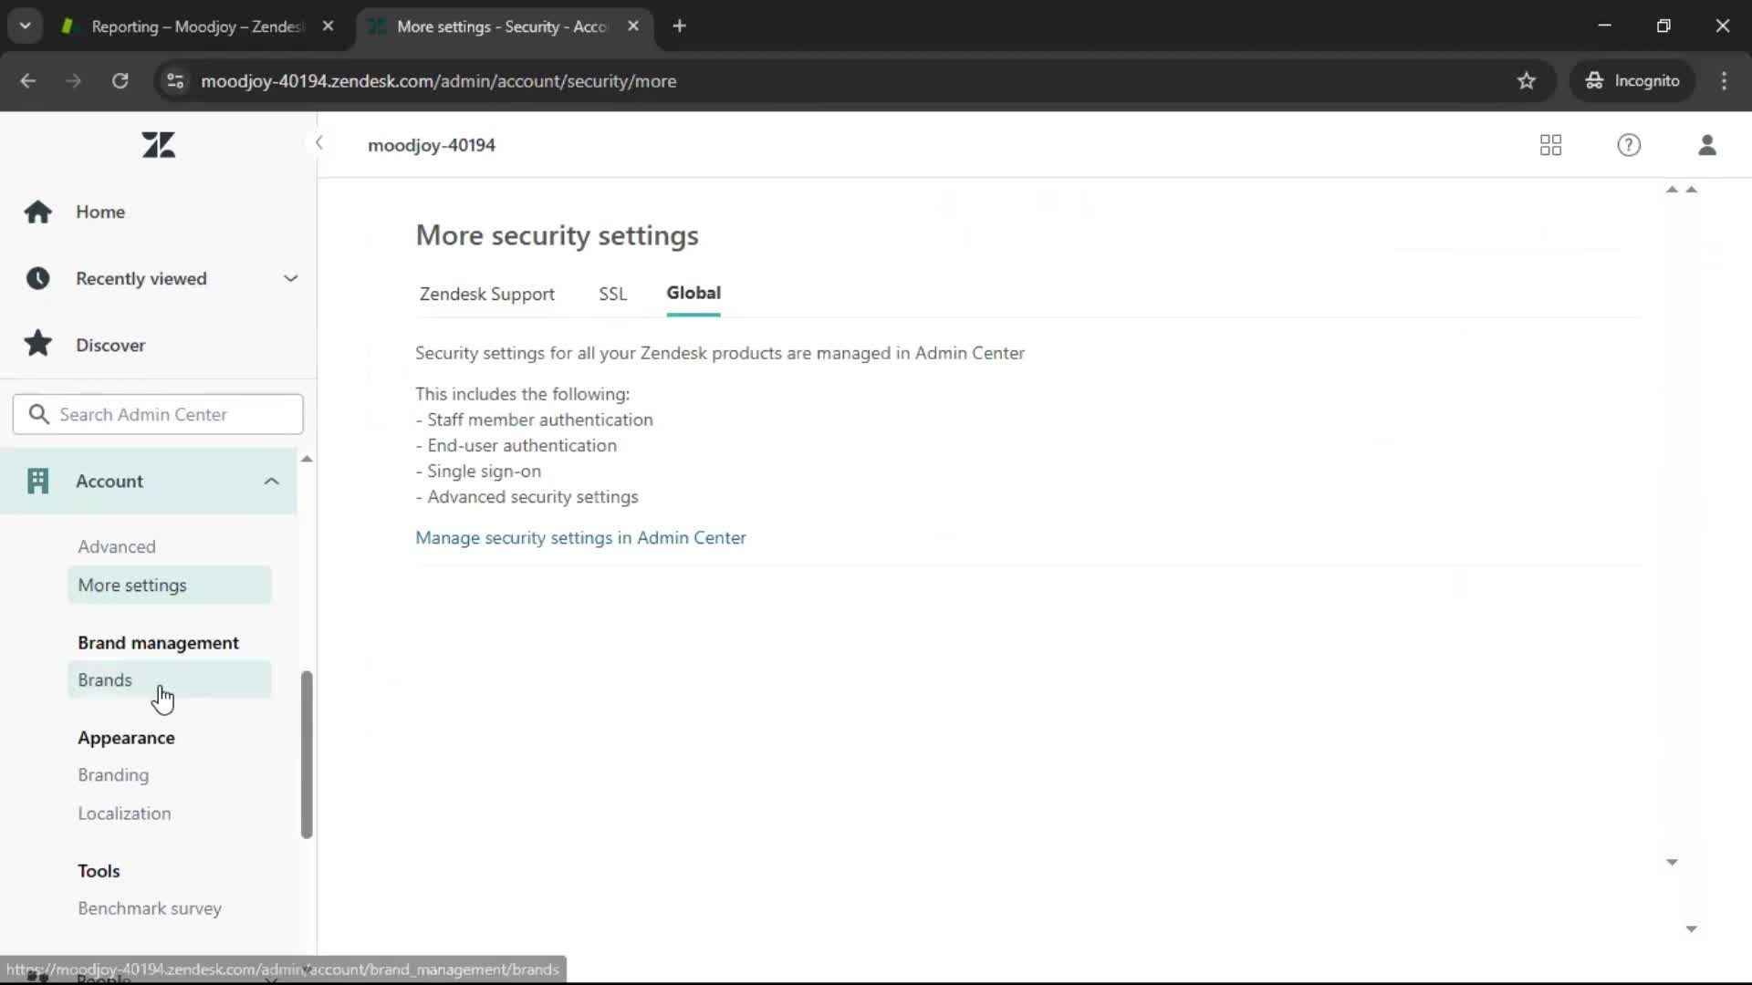This screenshot has height=985, width=1752.
Task: Open Discover in sidebar
Action: pos(110,345)
